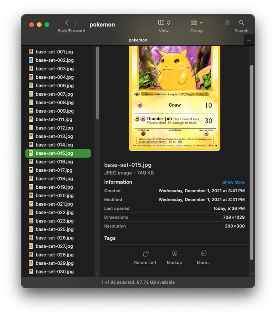This screenshot has width=276, height=316.
Task: Select file base-set-026.jpg
Action: (x=58, y=238)
